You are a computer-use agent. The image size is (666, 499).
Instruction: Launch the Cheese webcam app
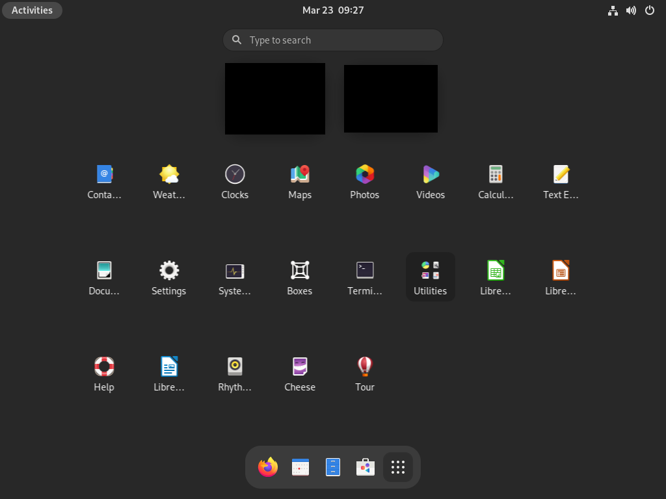[x=300, y=374]
